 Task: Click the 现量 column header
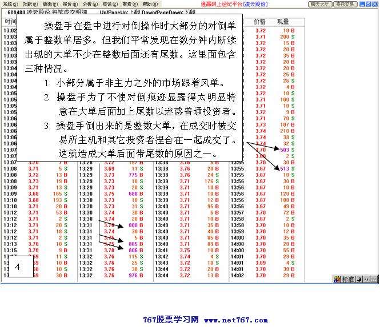[x=283, y=21]
